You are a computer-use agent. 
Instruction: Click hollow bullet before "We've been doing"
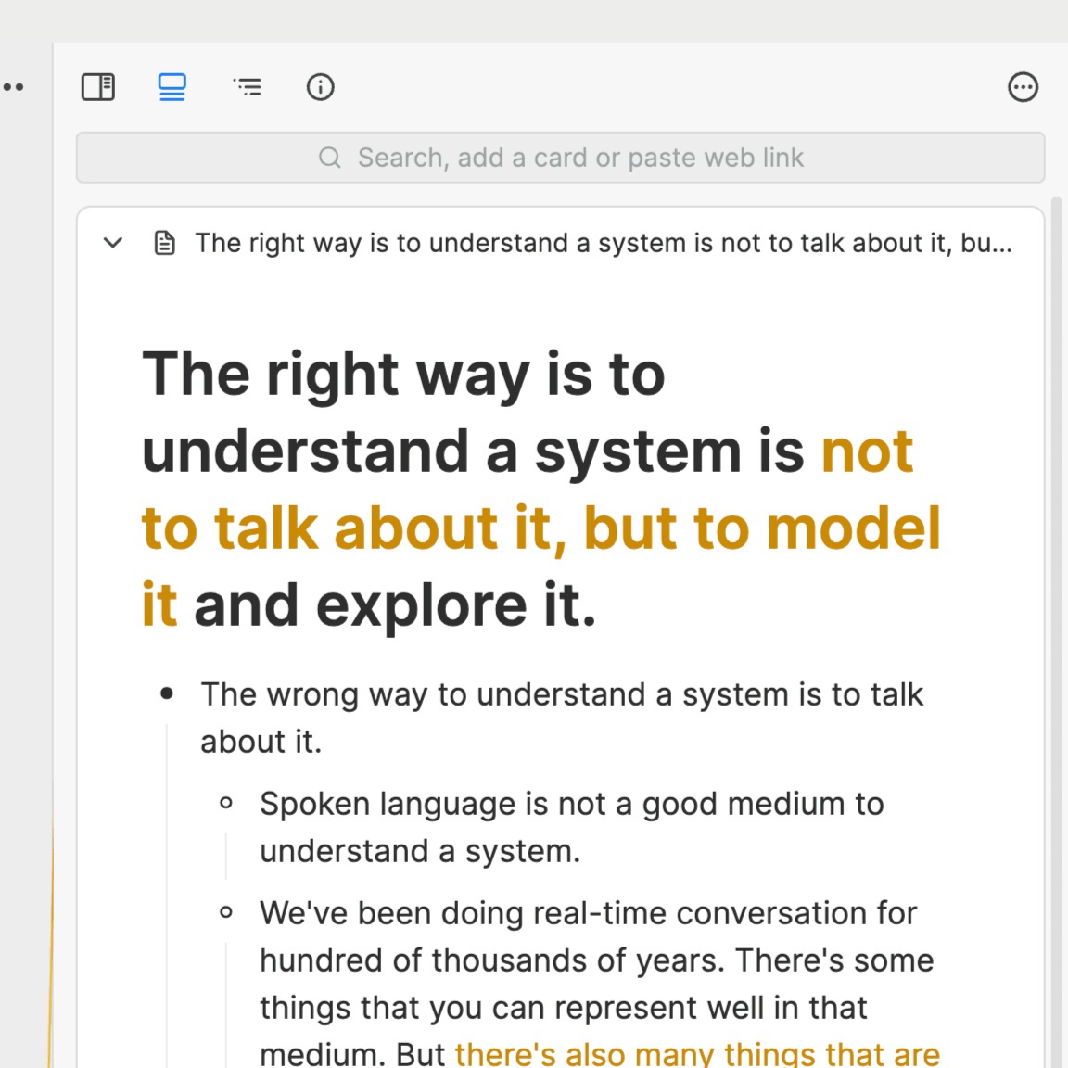click(x=226, y=913)
